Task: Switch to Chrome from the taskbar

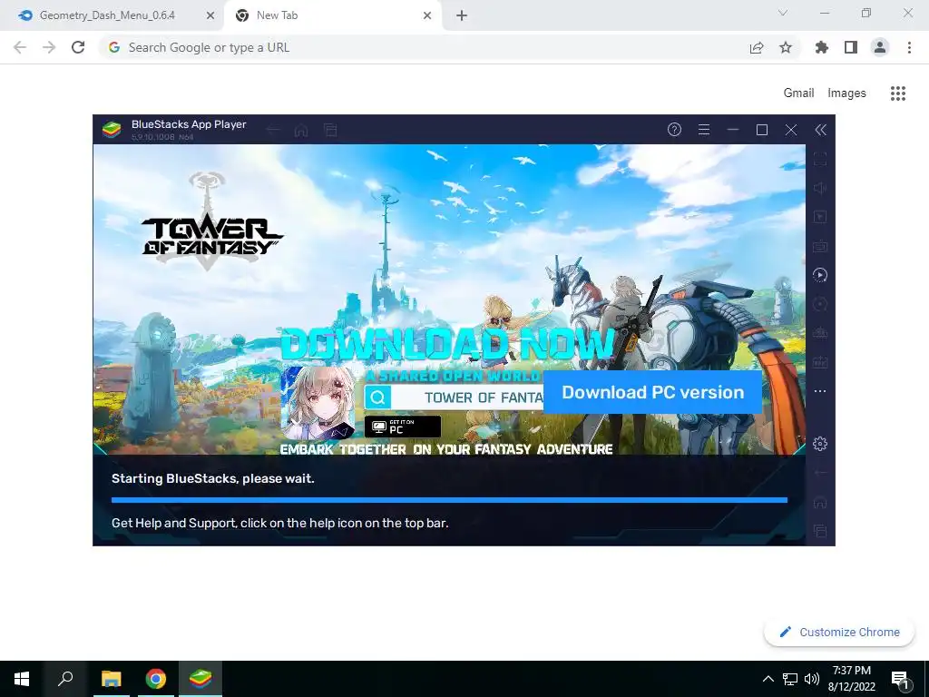Action: [x=156, y=679]
